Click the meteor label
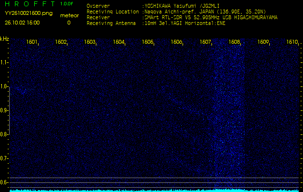Image resolution: width=303 pixels, height=192 pixels. (x=69, y=15)
